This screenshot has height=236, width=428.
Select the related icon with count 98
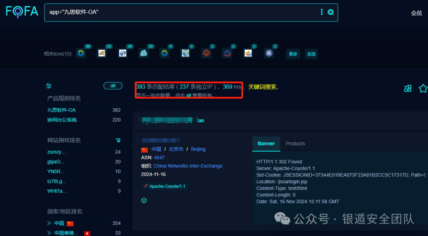81,53
